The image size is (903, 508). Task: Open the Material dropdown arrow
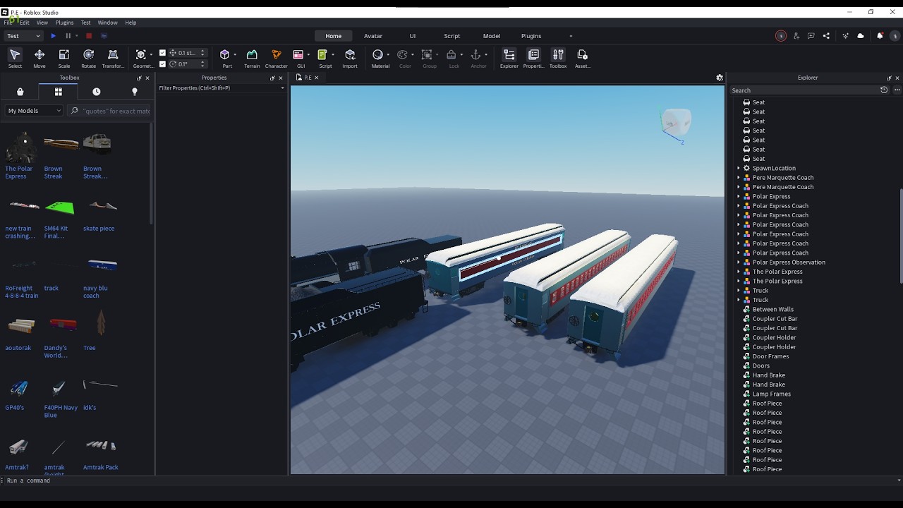tap(387, 55)
